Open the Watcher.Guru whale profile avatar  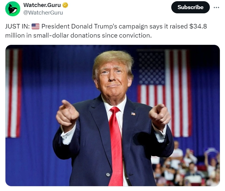click(x=13, y=9)
